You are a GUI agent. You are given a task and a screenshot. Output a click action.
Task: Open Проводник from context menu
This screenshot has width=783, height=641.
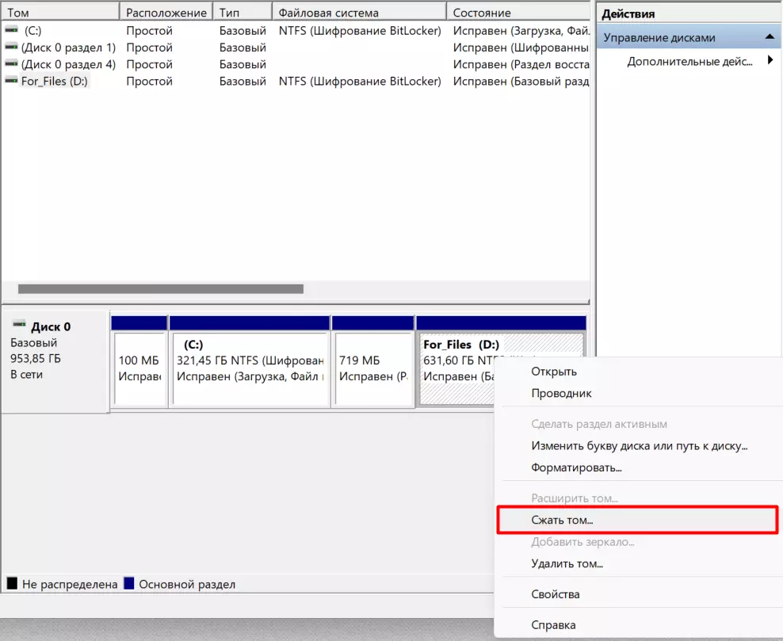(x=561, y=393)
